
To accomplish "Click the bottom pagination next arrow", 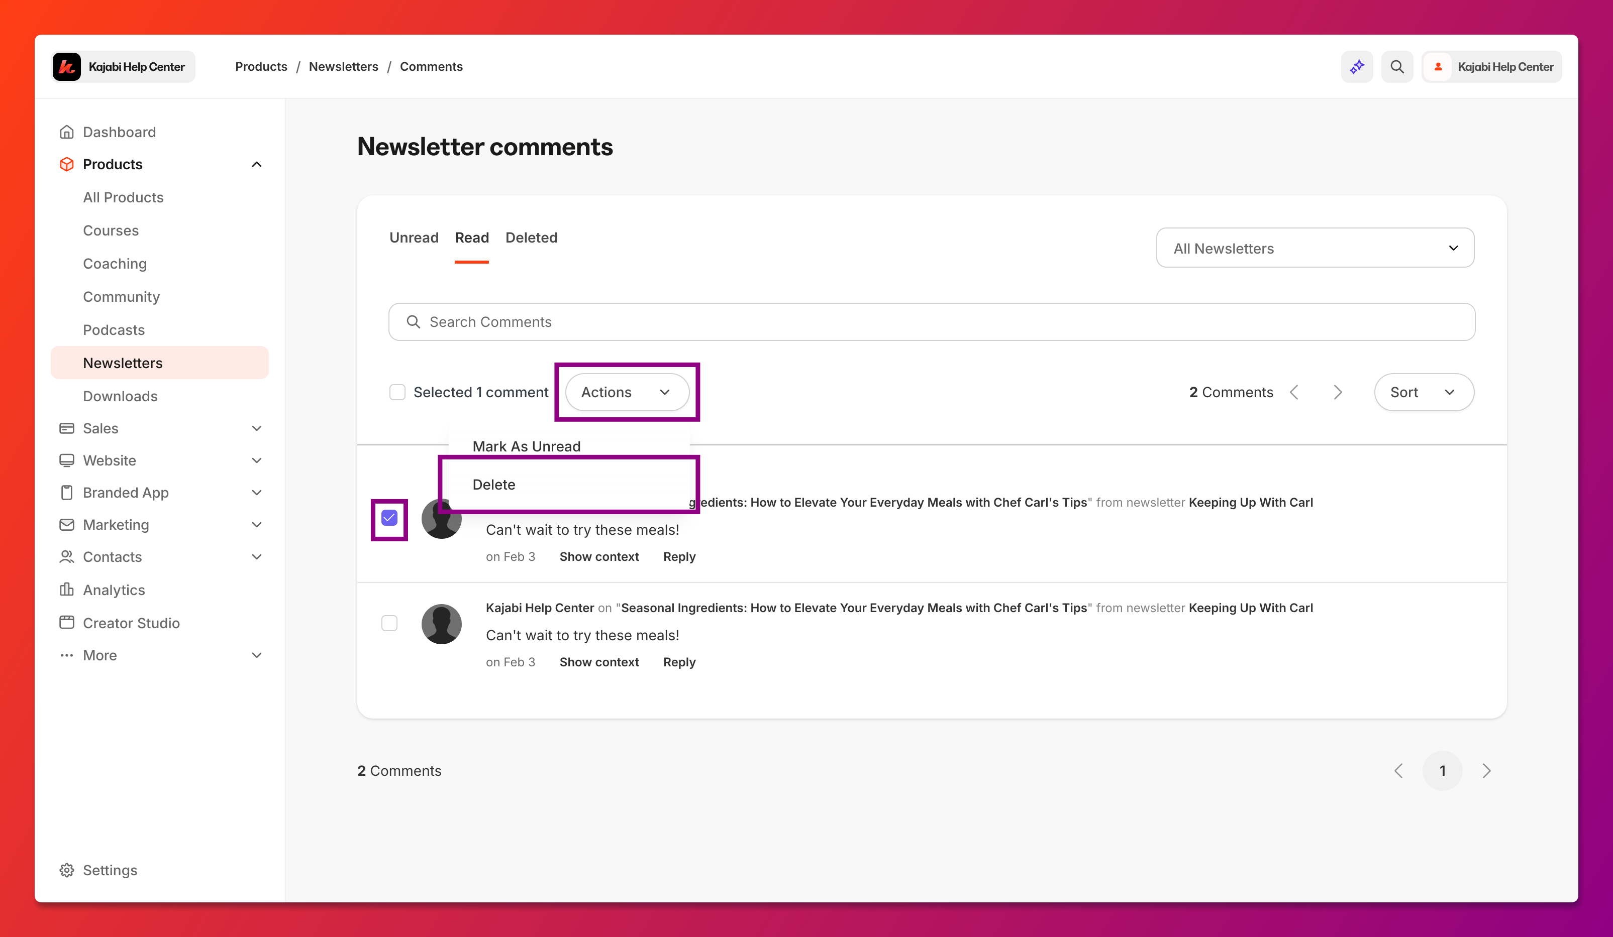I will (1487, 771).
